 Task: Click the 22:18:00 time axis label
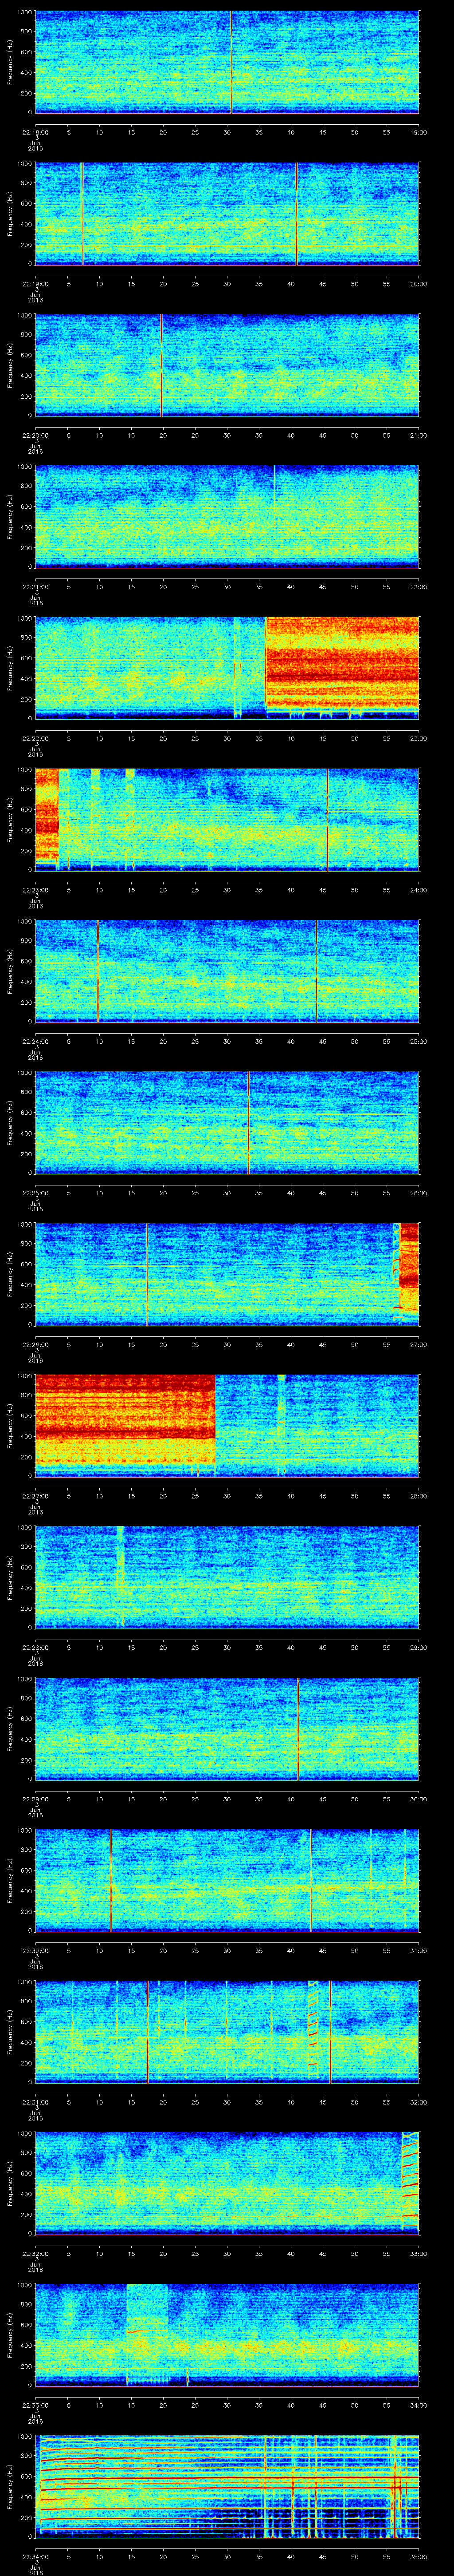click(x=35, y=132)
